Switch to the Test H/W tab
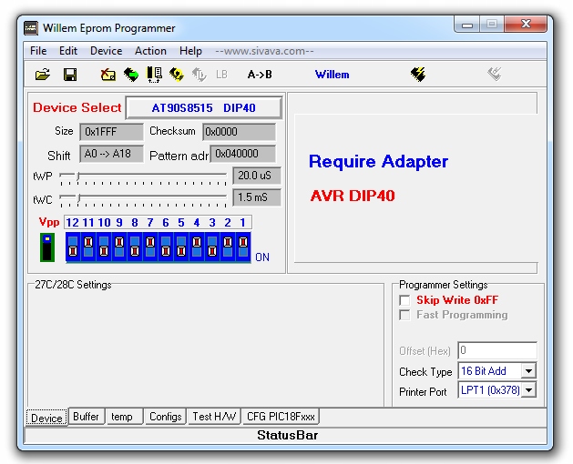The width and height of the screenshot is (573, 464). (214, 417)
